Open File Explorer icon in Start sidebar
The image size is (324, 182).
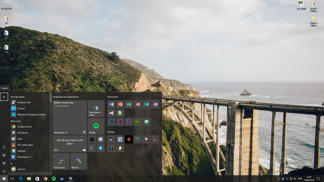click(4, 155)
